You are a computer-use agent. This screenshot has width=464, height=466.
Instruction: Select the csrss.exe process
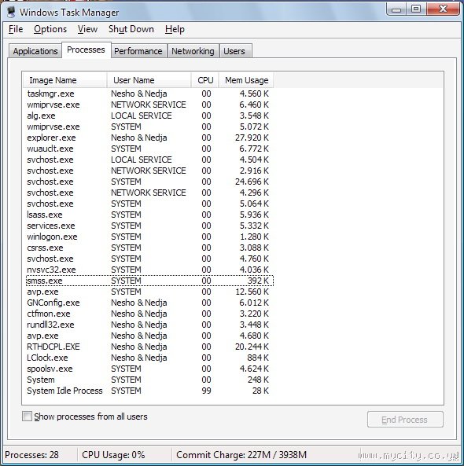[149, 248]
